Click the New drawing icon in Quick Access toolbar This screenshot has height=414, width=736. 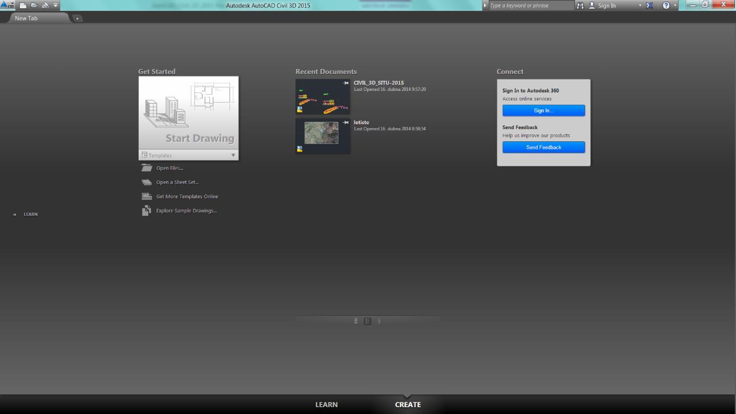(x=23, y=5)
